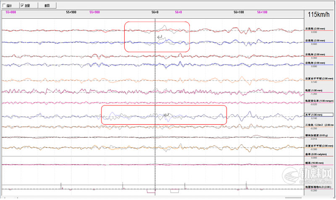This screenshot has height=200, width=336.
Task: Click the -0.200 value under 地面标准物ALD
Action: click(x=314, y=191)
